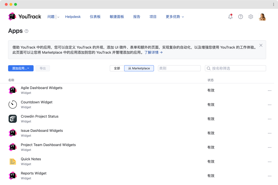Screen dimensions: 278x185
Task: Open the Quick Notes app name
Action: coord(31,159)
